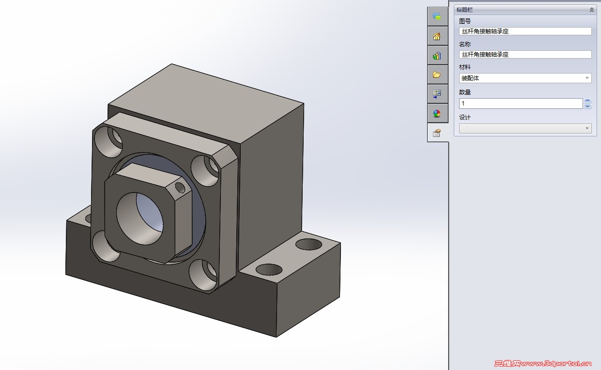601x370 pixels.
Task: Open the 设计 dropdown
Action: 525,128
